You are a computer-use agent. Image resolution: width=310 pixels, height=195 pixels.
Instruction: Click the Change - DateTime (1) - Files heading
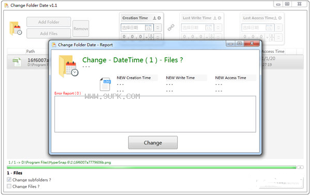(133, 60)
